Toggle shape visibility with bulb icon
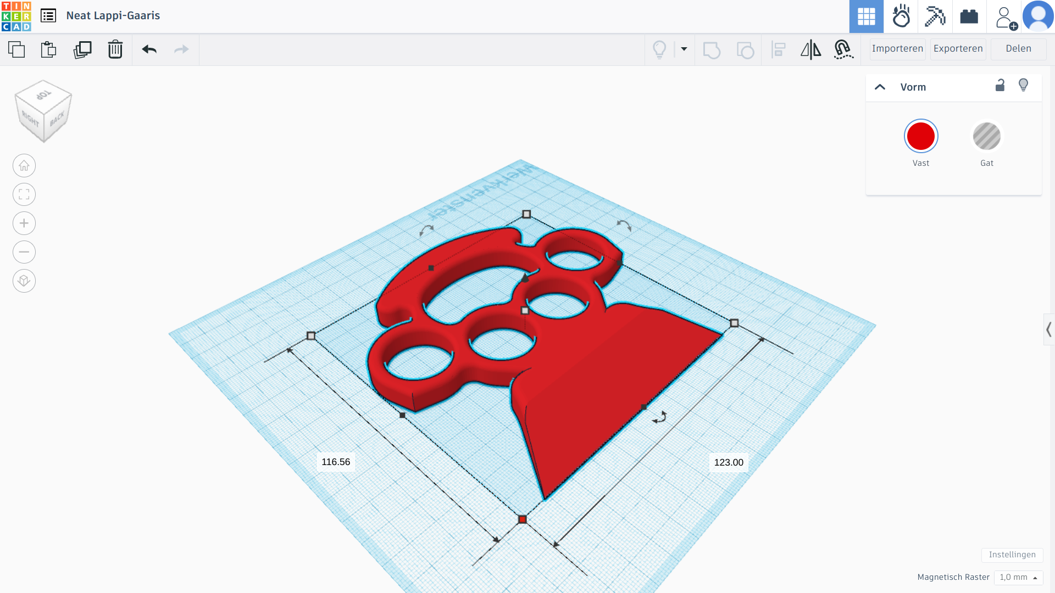The height and width of the screenshot is (593, 1055). (x=1023, y=86)
